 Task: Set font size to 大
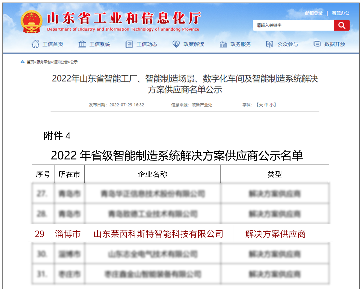261,105
